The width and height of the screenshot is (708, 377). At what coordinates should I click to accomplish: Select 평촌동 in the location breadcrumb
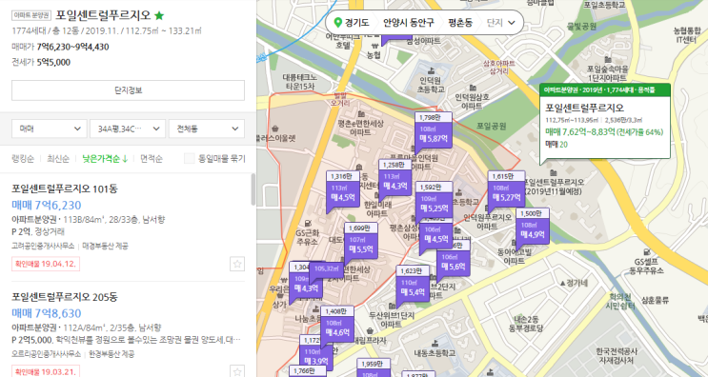tap(460, 22)
